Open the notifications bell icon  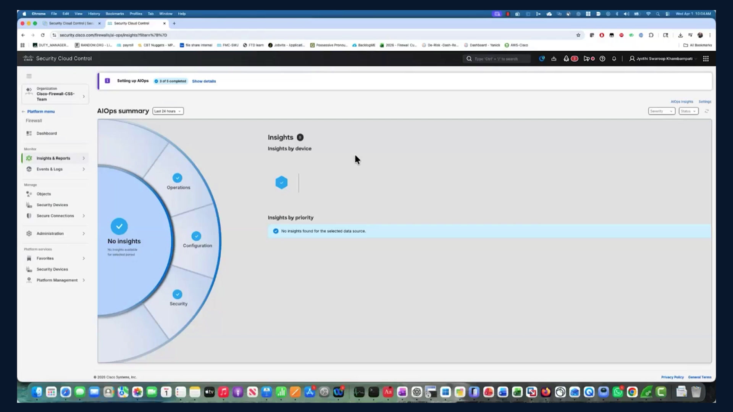(x=614, y=59)
